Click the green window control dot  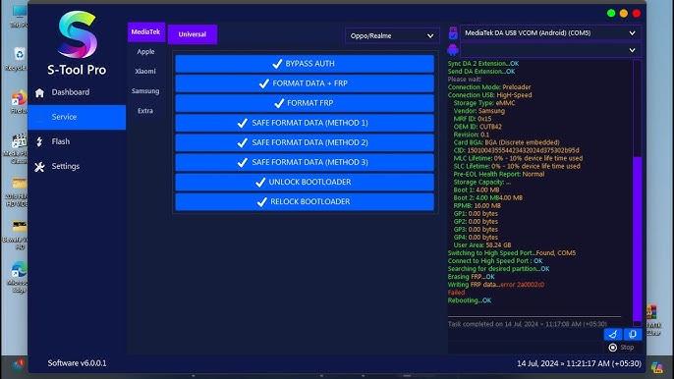pyautogui.click(x=611, y=14)
